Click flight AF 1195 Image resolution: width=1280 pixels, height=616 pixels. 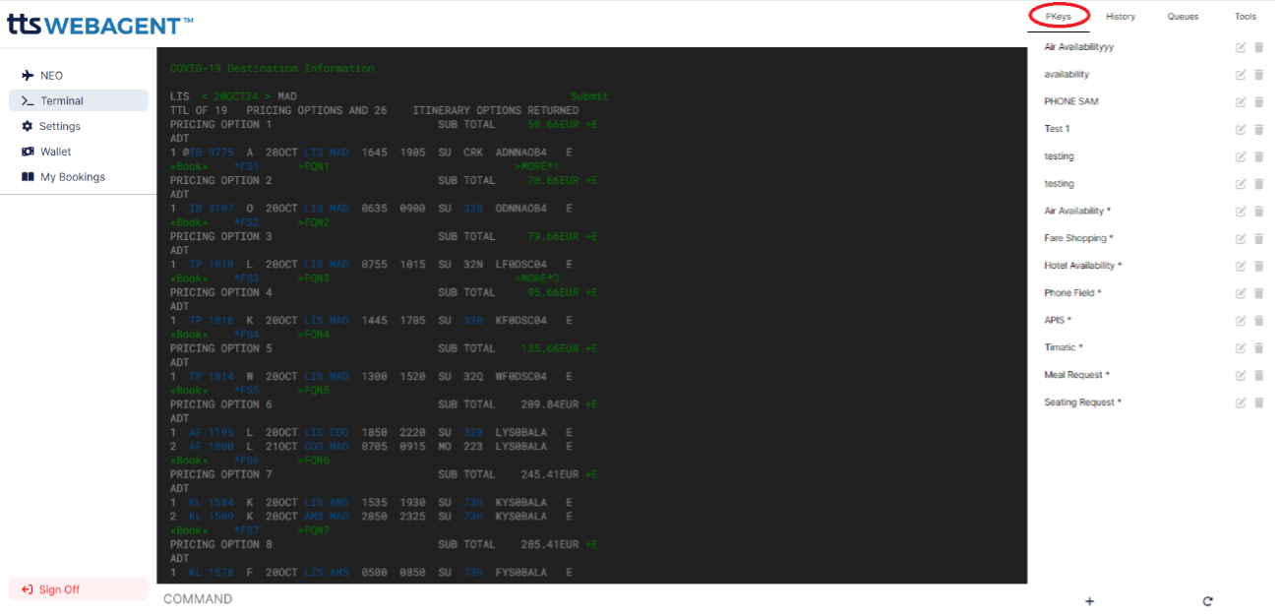(212, 433)
